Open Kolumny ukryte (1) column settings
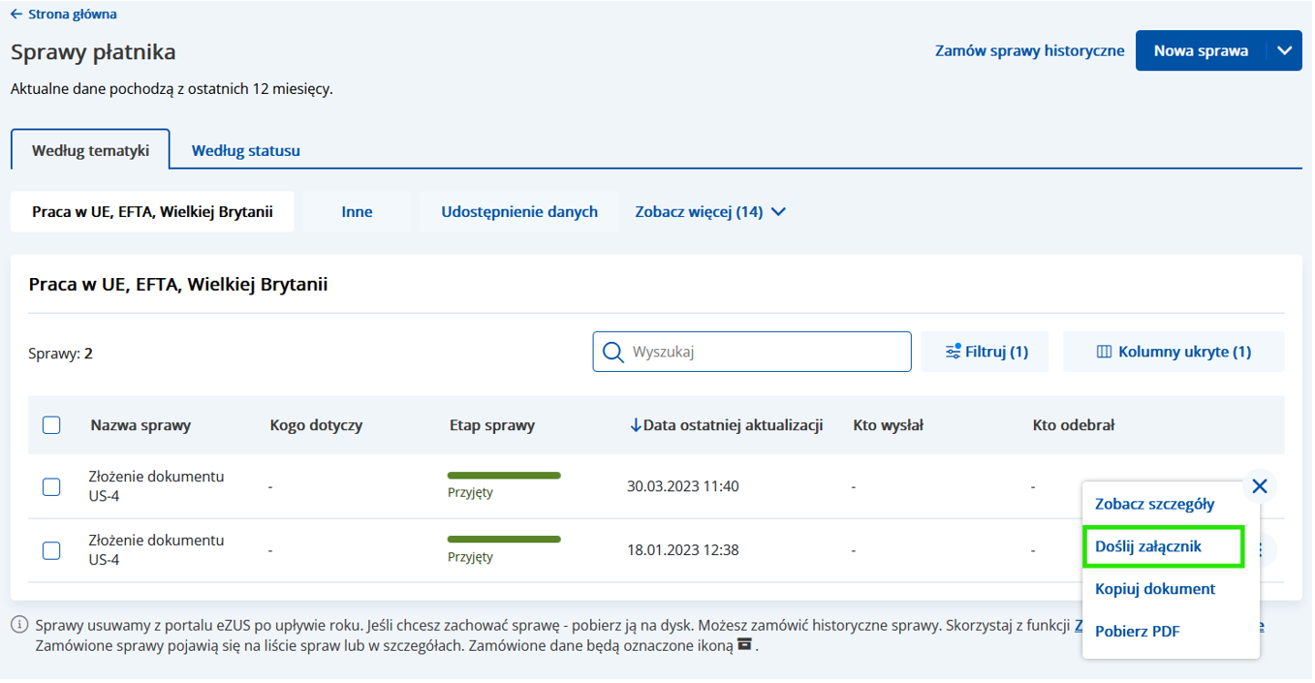 coord(1173,352)
